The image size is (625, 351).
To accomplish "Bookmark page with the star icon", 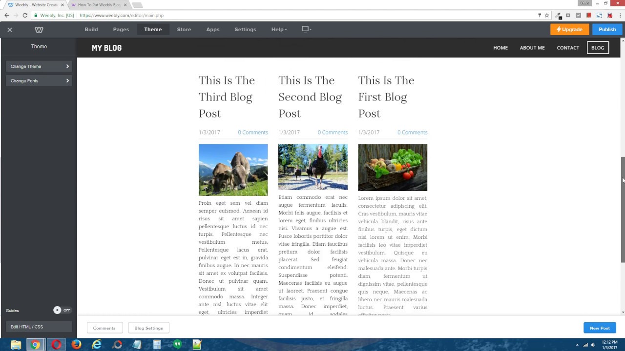I will pos(547,15).
